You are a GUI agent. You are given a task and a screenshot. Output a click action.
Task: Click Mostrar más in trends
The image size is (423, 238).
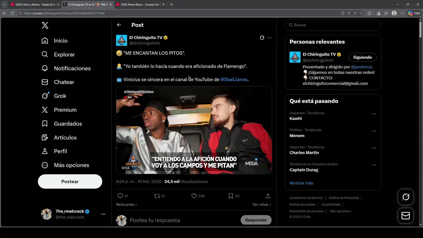(301, 183)
